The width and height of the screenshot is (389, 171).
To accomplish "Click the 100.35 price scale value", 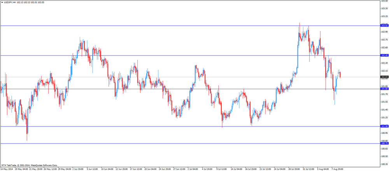I will click(x=384, y=164).
